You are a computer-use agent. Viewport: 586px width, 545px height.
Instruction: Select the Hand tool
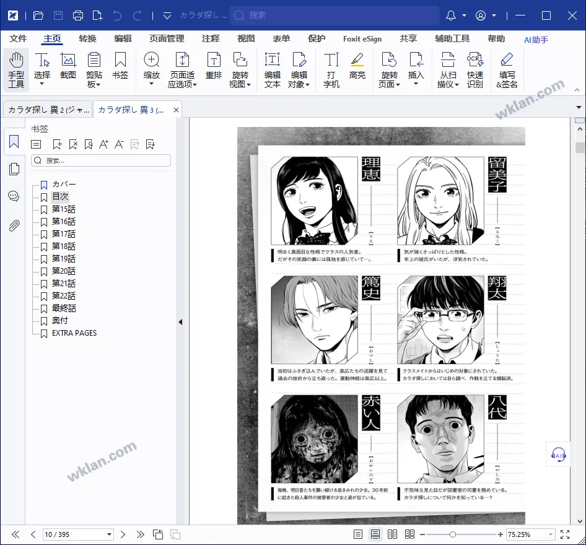[x=16, y=70]
